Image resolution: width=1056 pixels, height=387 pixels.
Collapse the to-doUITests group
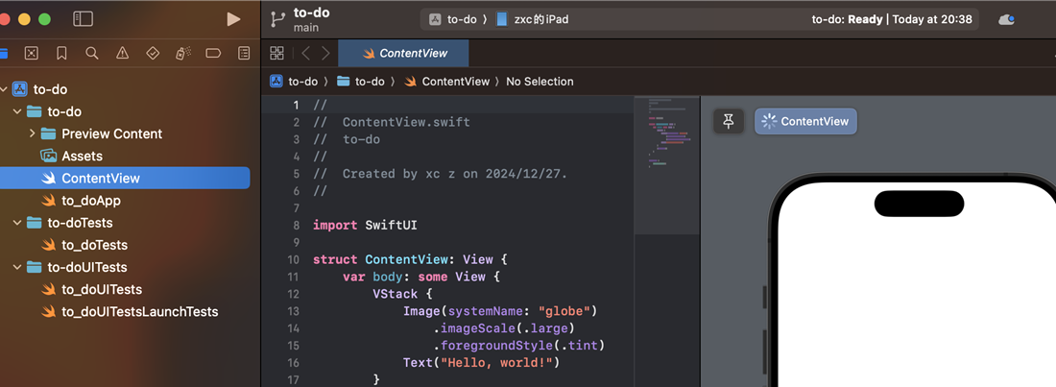18,267
